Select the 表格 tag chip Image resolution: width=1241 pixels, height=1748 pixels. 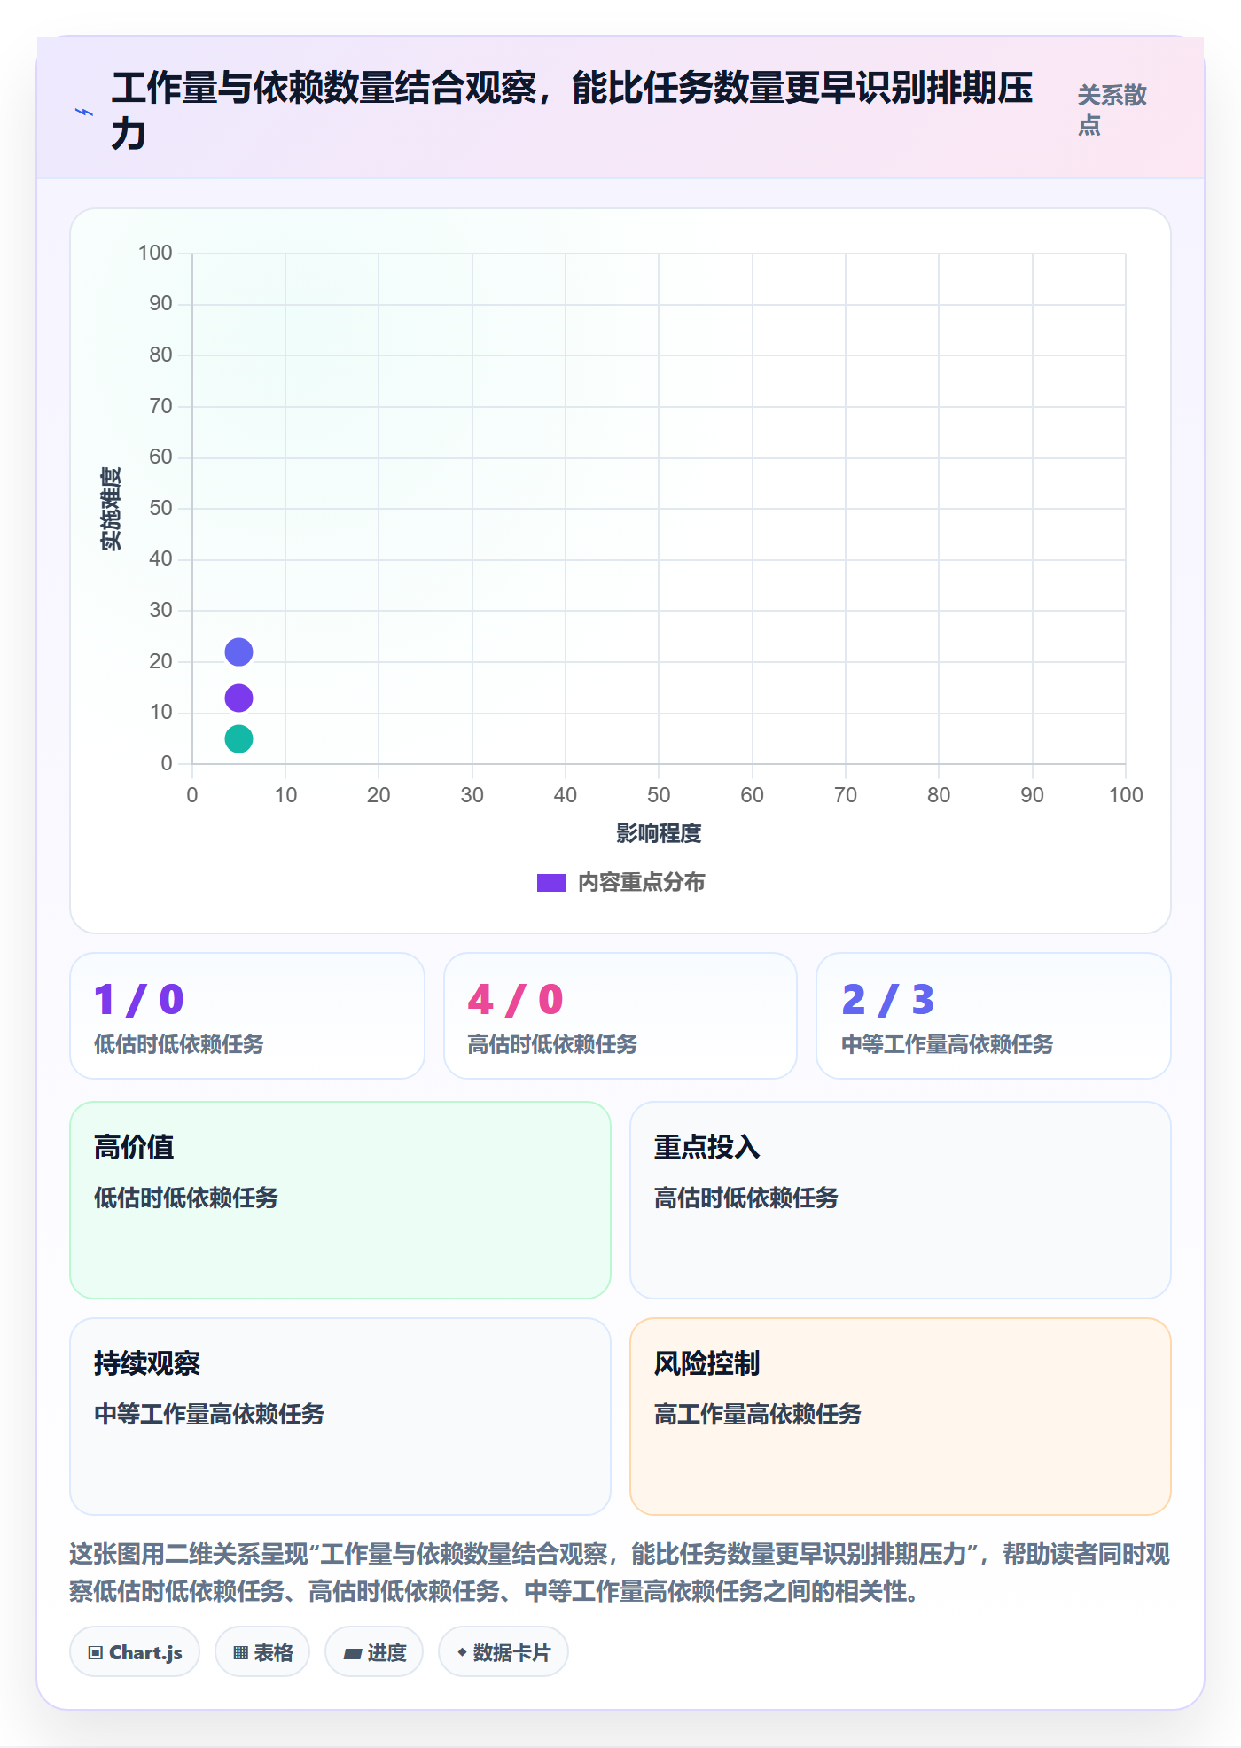pyautogui.click(x=262, y=1652)
